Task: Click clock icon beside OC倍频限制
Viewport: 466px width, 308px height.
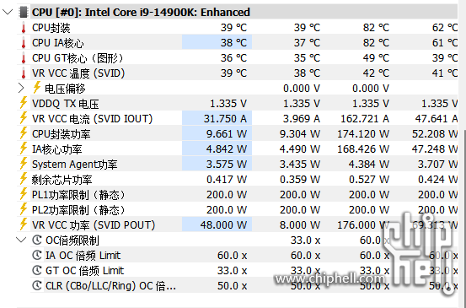Action: tap(37, 240)
